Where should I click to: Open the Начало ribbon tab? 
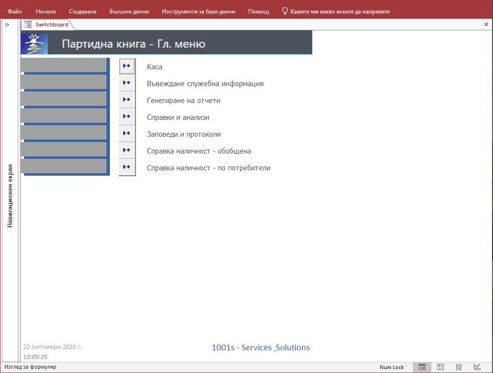click(x=46, y=11)
